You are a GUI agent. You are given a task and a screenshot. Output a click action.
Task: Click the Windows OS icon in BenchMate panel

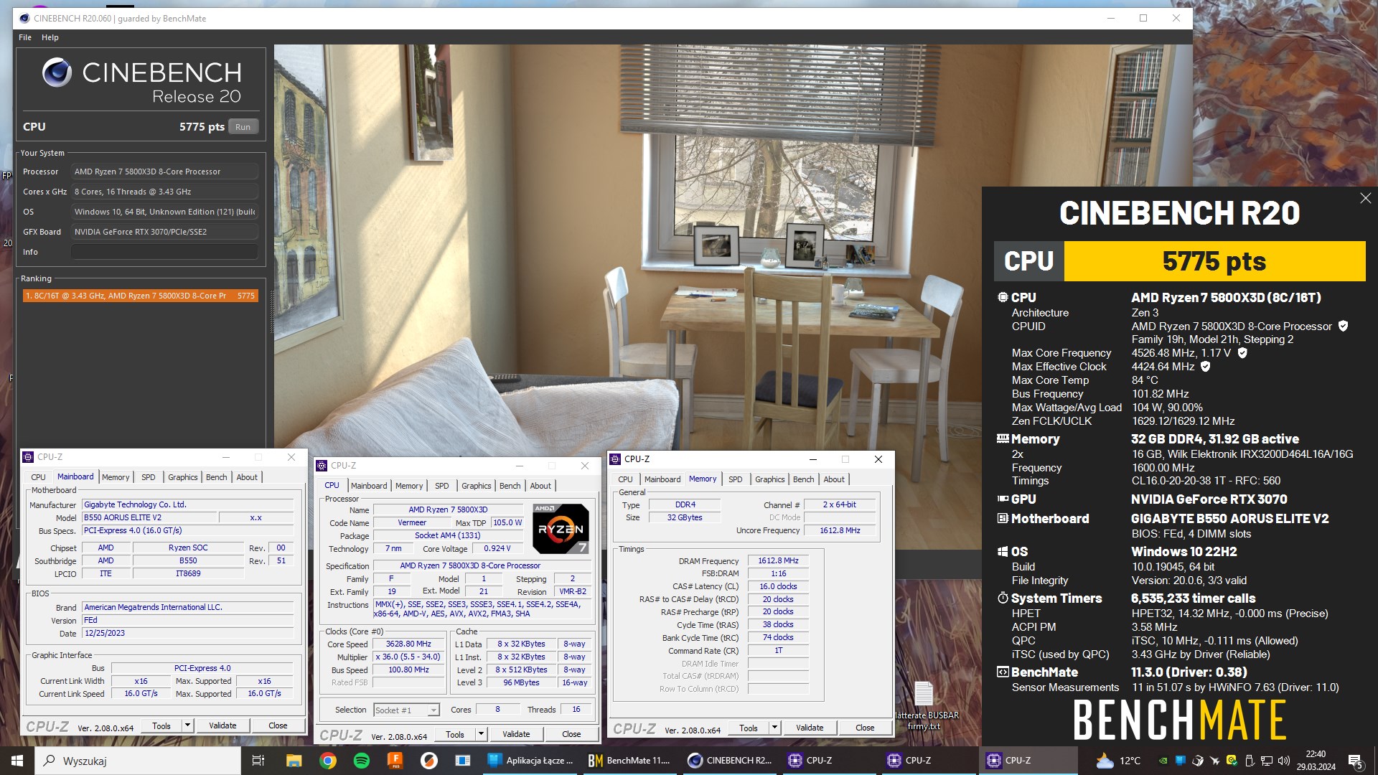[1003, 551]
